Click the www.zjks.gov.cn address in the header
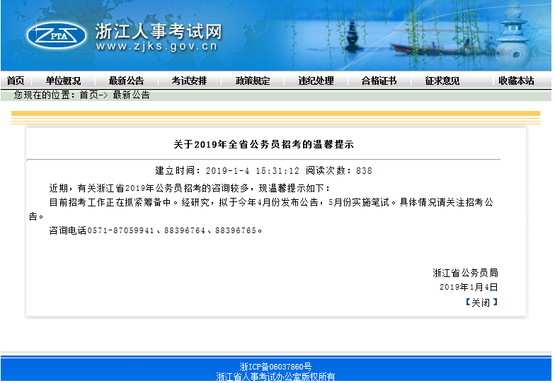The width and height of the screenshot is (555, 383). pos(156,47)
